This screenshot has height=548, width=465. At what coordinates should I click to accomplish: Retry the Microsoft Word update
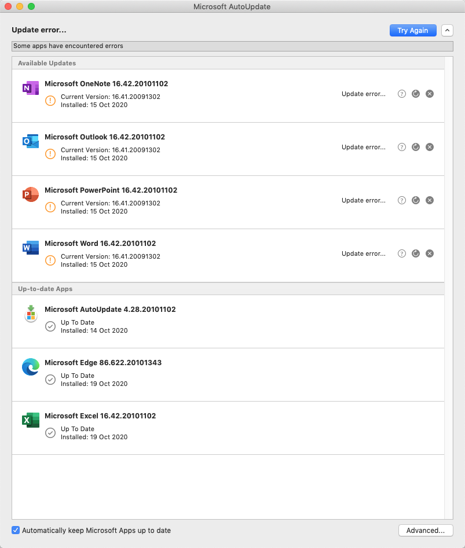[x=416, y=253]
